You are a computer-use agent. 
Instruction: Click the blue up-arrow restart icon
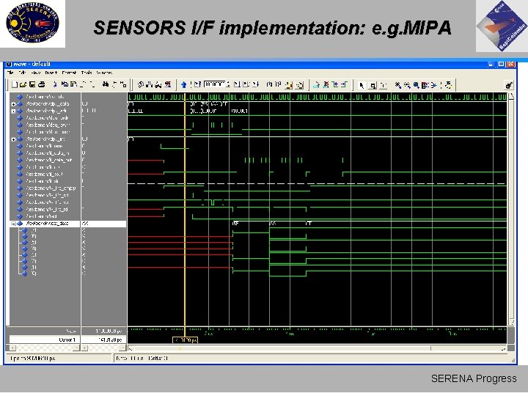(x=183, y=85)
